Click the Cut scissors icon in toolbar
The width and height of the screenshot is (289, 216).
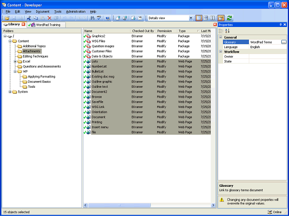pyautogui.click(x=28, y=18)
